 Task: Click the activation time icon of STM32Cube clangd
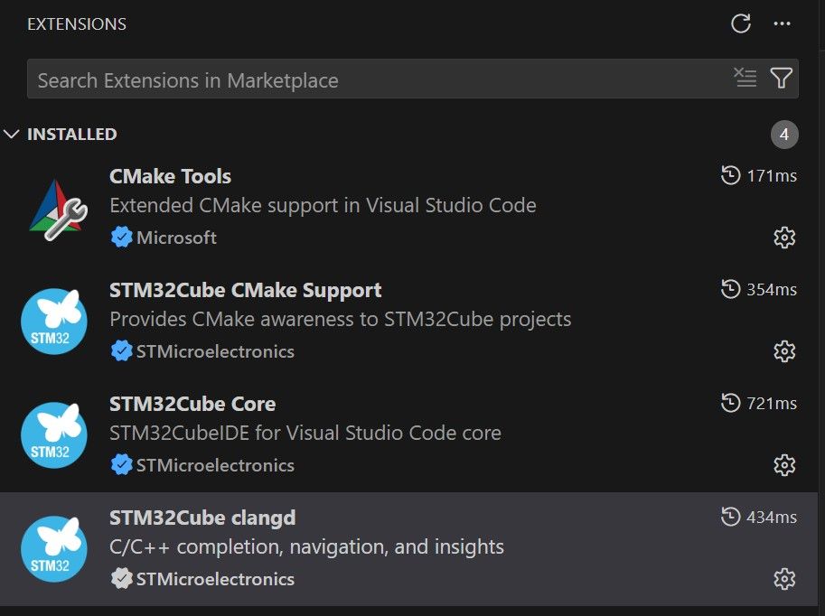[x=730, y=518]
